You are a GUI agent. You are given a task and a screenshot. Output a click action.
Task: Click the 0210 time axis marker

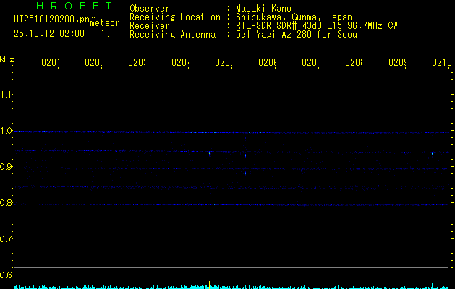[441, 63]
